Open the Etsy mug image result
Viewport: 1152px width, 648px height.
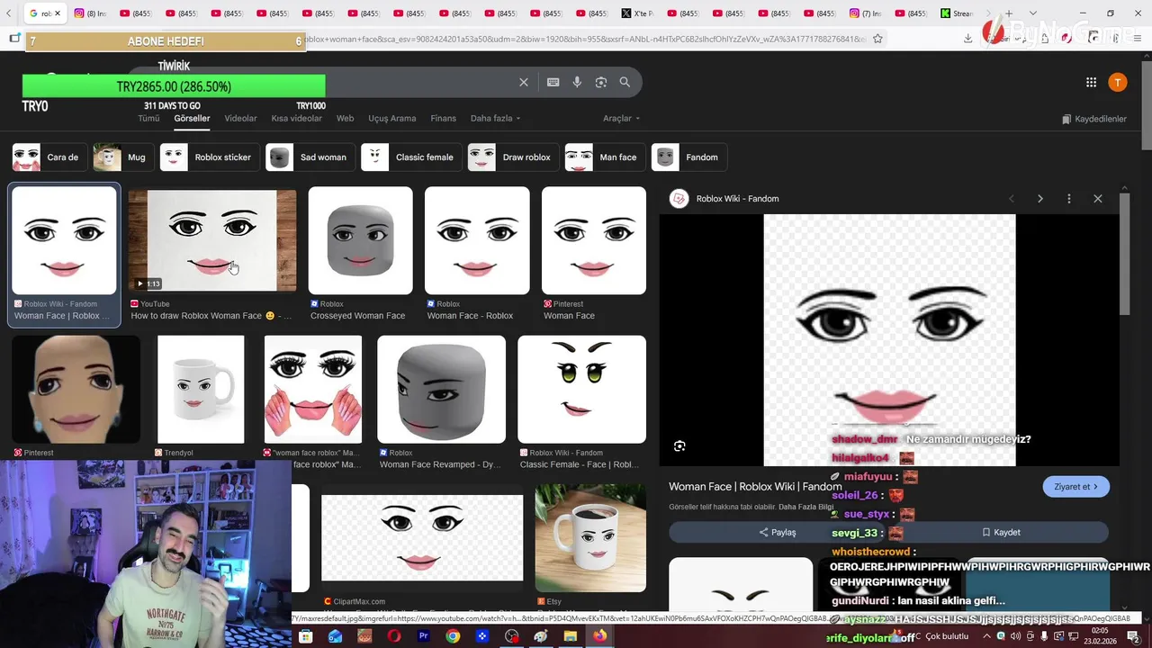click(x=590, y=537)
